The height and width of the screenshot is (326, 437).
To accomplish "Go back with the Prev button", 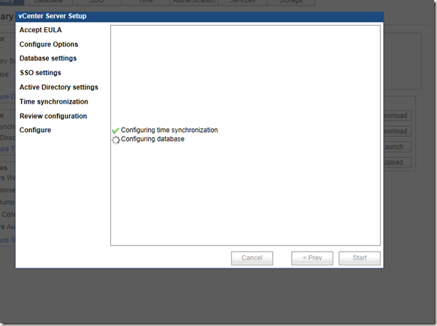I will pyautogui.click(x=312, y=258).
